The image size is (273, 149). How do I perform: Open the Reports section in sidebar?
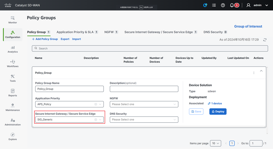(x=13, y=93)
